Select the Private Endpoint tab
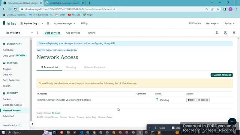Image resolution: width=240 pixels, height=135 pixels. pos(94,67)
